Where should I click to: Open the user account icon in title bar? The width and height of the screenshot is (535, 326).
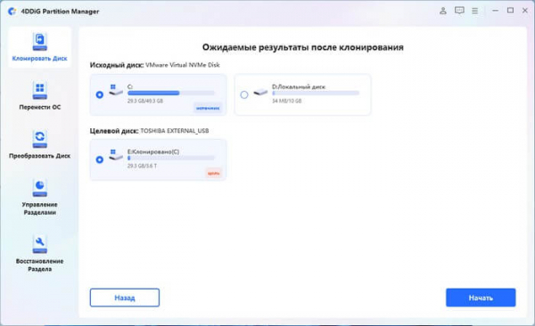pyautogui.click(x=443, y=11)
